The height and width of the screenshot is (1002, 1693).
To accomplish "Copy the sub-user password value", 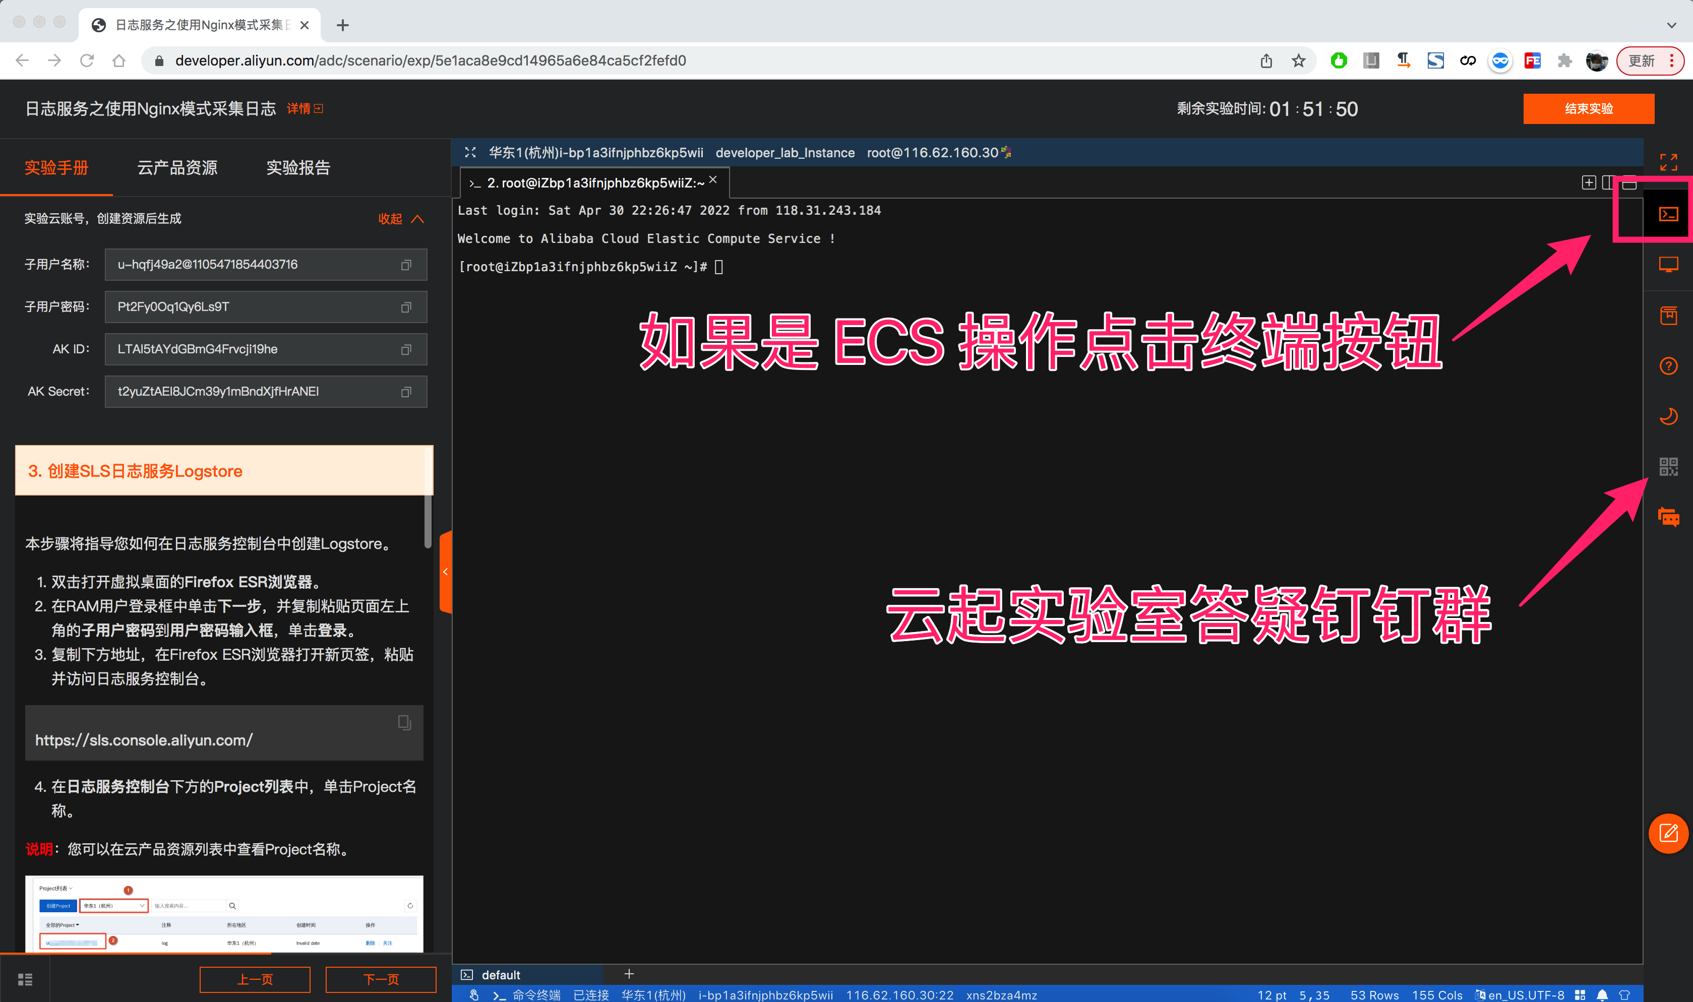I will (x=406, y=307).
